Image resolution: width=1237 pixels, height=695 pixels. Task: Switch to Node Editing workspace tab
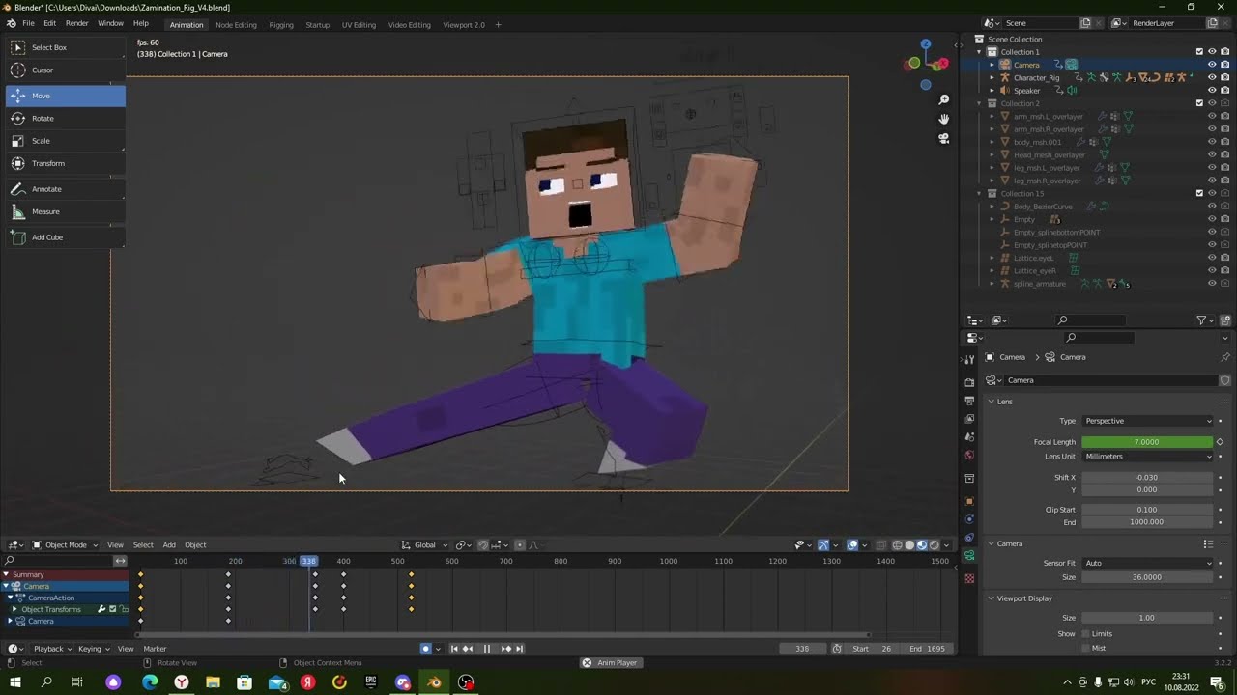click(236, 24)
